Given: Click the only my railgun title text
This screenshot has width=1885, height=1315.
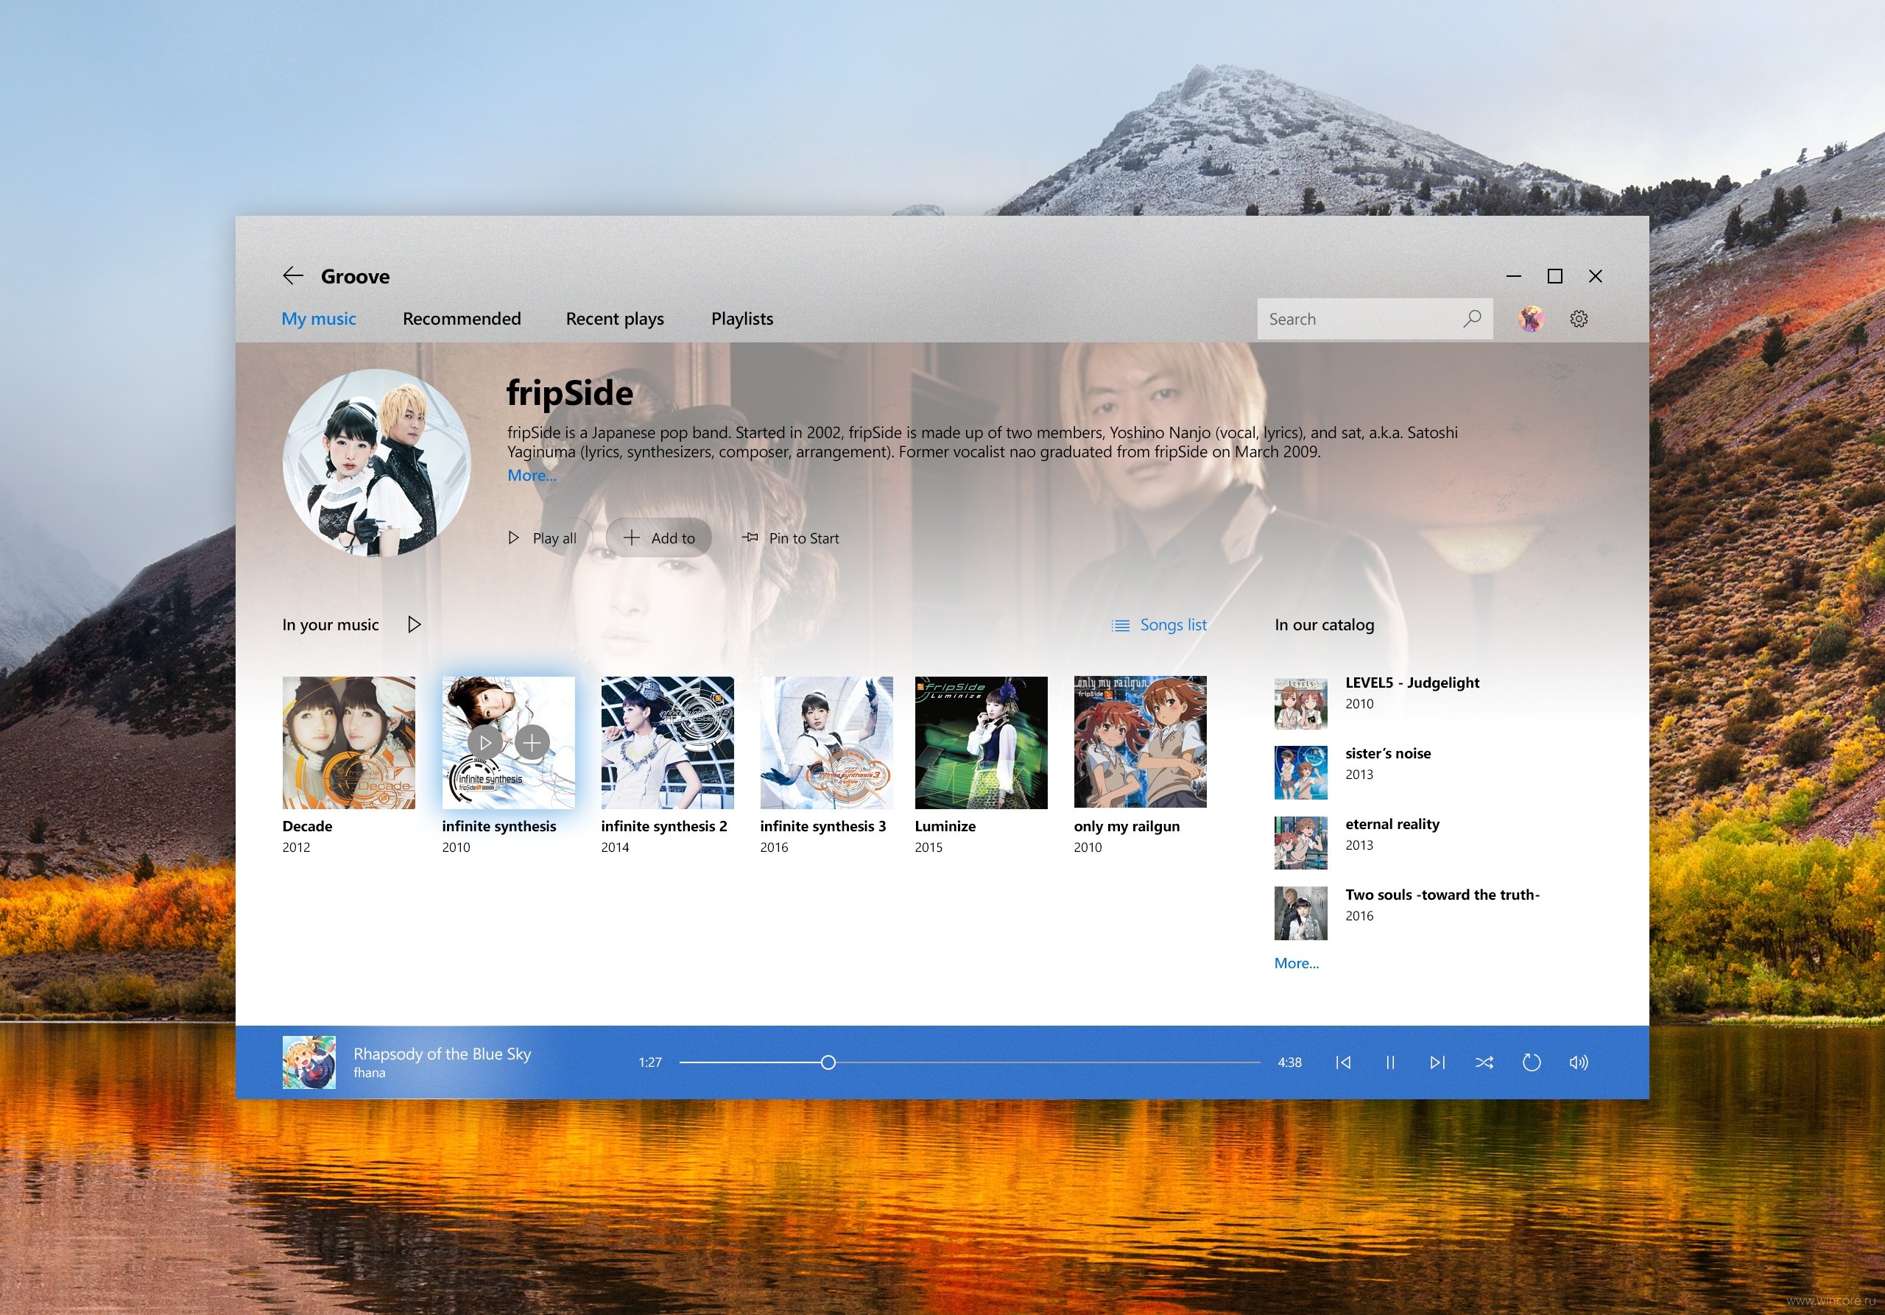Looking at the screenshot, I should (x=1127, y=827).
